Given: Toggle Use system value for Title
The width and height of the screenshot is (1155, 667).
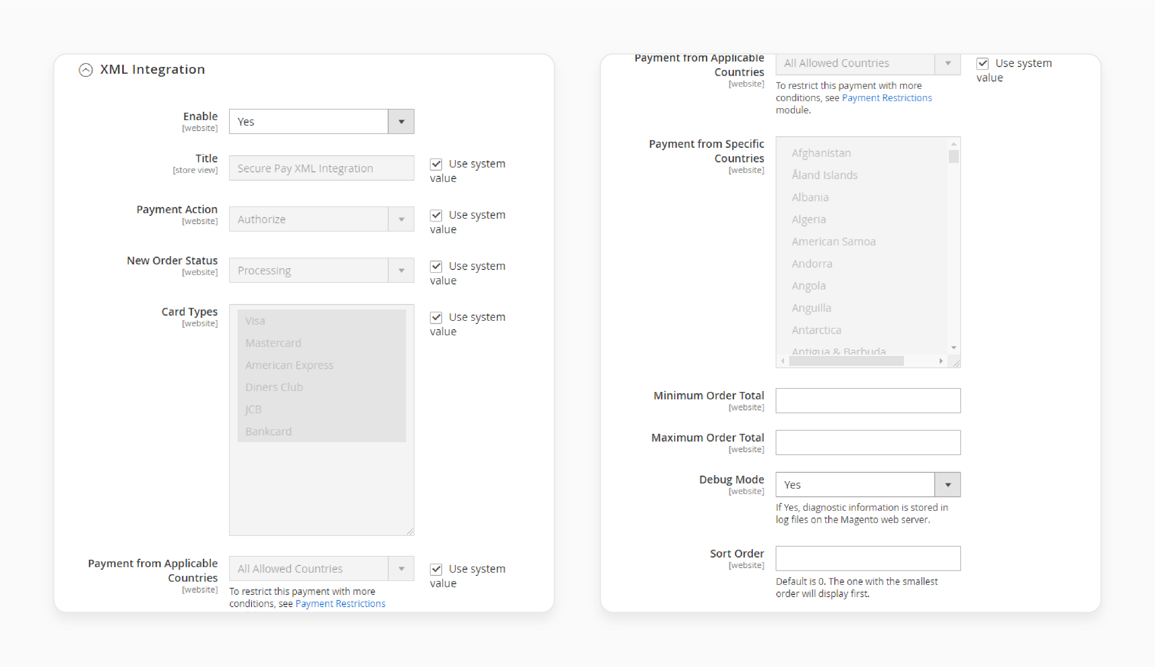Looking at the screenshot, I should [436, 164].
